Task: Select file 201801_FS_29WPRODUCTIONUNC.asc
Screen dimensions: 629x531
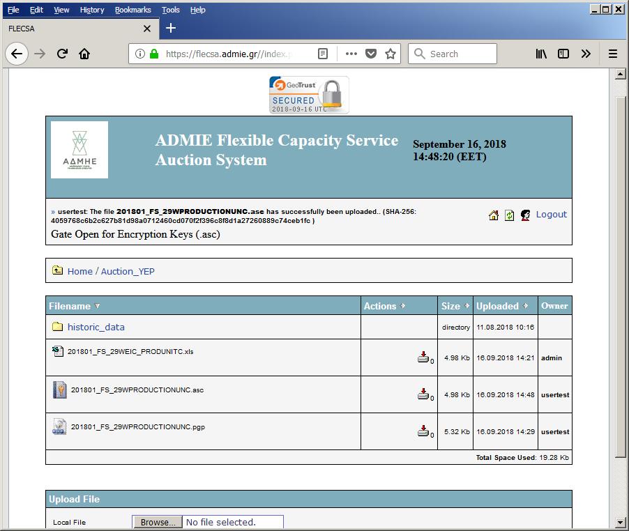Action: click(137, 390)
